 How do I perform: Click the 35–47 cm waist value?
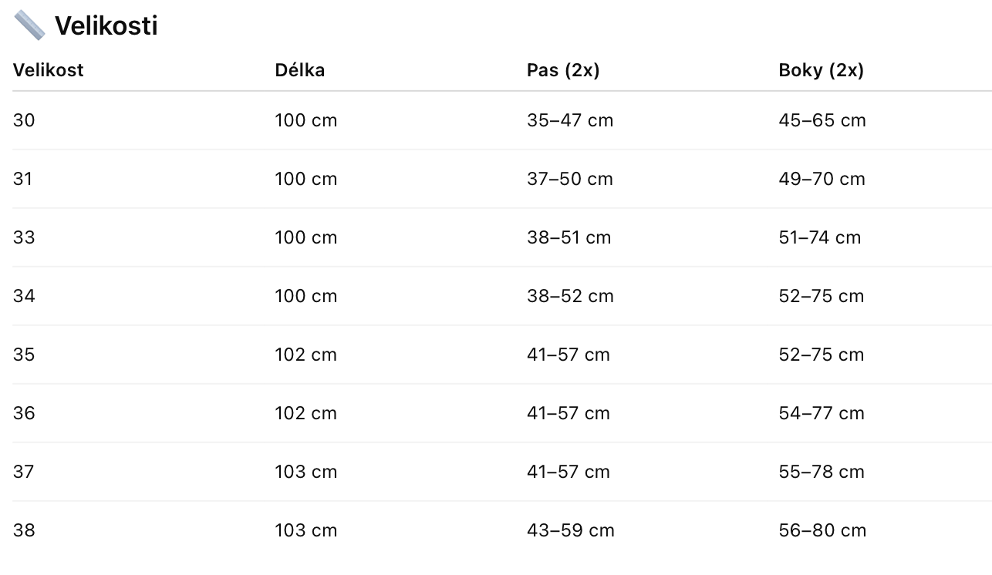(570, 120)
